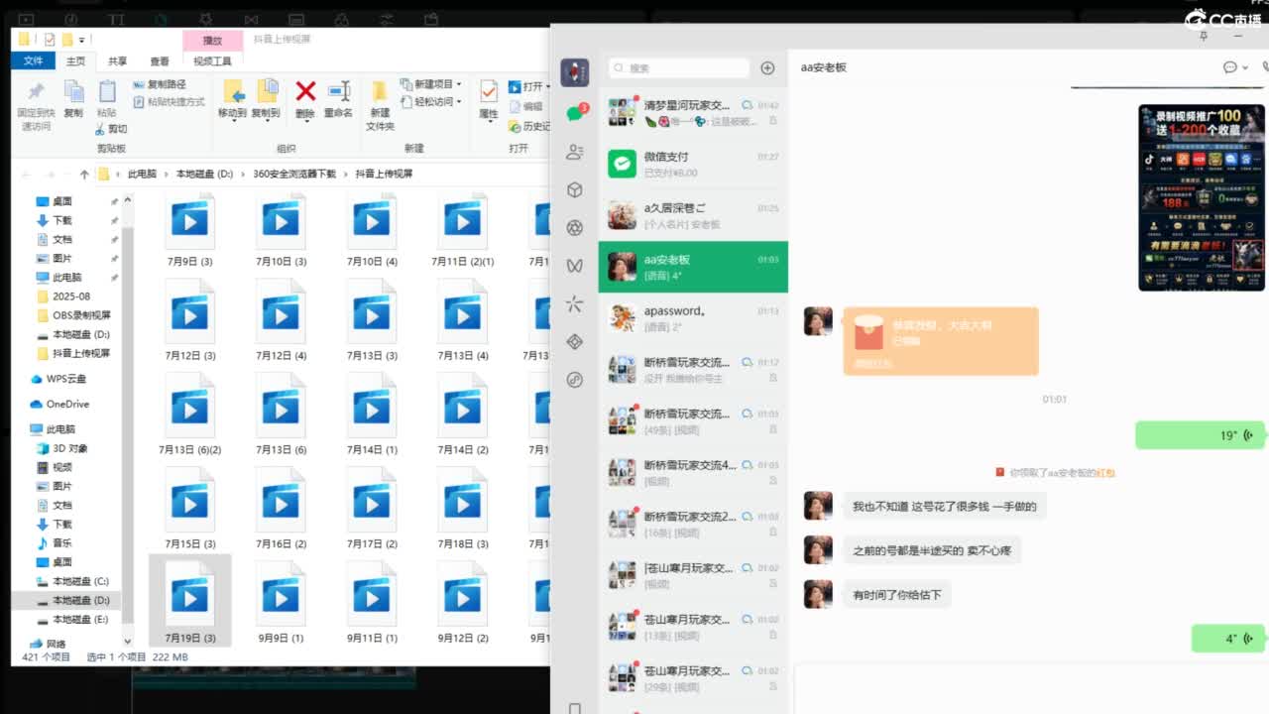Screen dimensions: 1269x714
Task: Open the WeChat Moments aperture icon
Action: click(575, 228)
